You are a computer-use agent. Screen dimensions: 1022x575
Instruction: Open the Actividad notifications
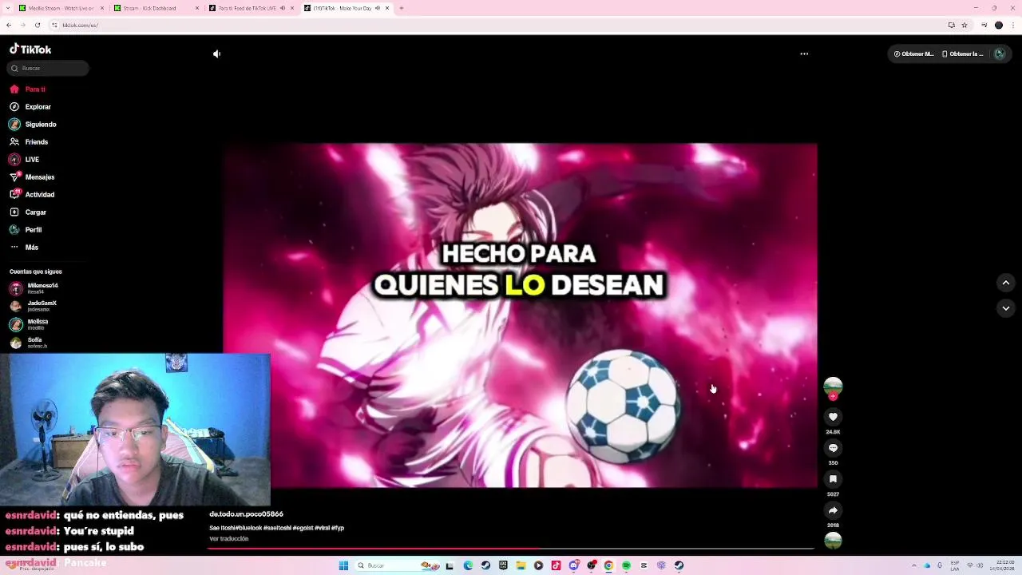32,195
